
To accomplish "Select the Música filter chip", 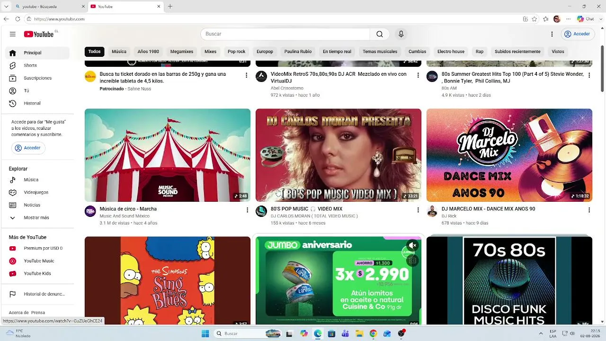I will (x=119, y=52).
